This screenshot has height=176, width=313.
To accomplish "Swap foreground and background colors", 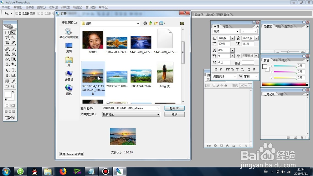I will [13, 92].
